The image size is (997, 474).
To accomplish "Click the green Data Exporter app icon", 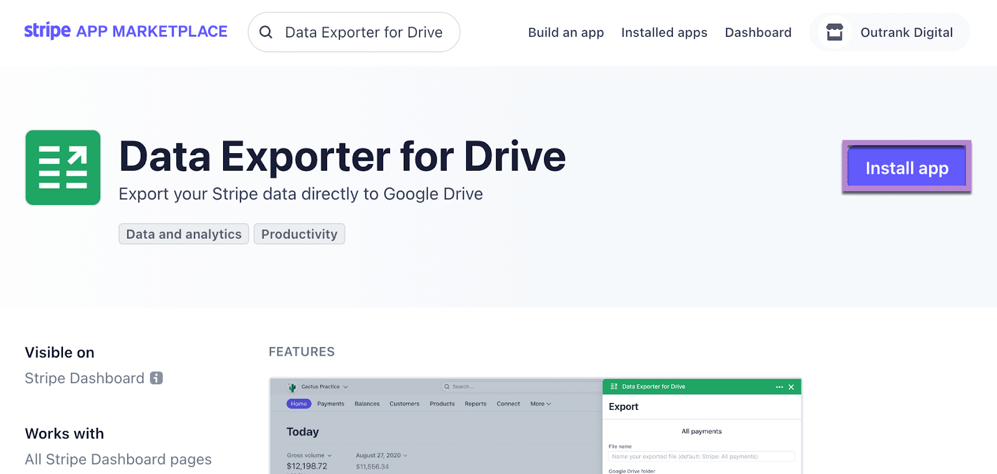I will (x=63, y=168).
